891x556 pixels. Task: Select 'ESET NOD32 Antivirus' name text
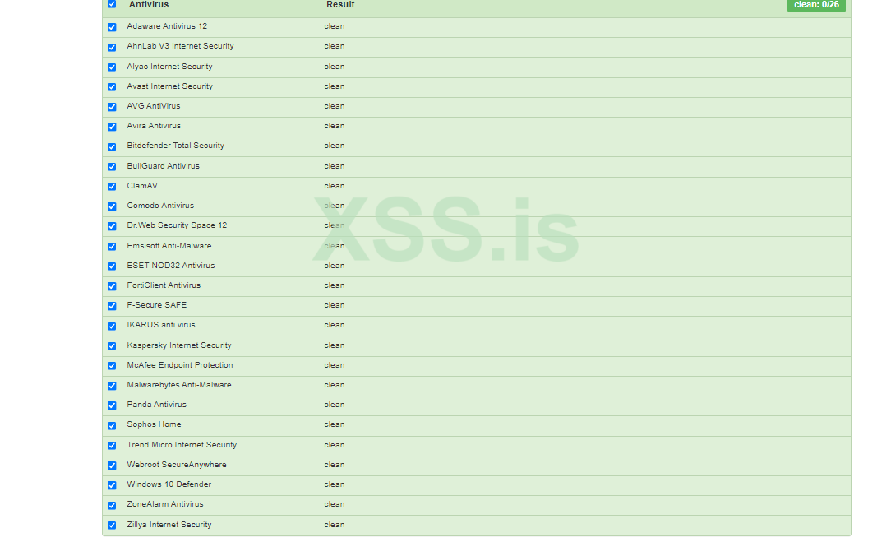[170, 266]
